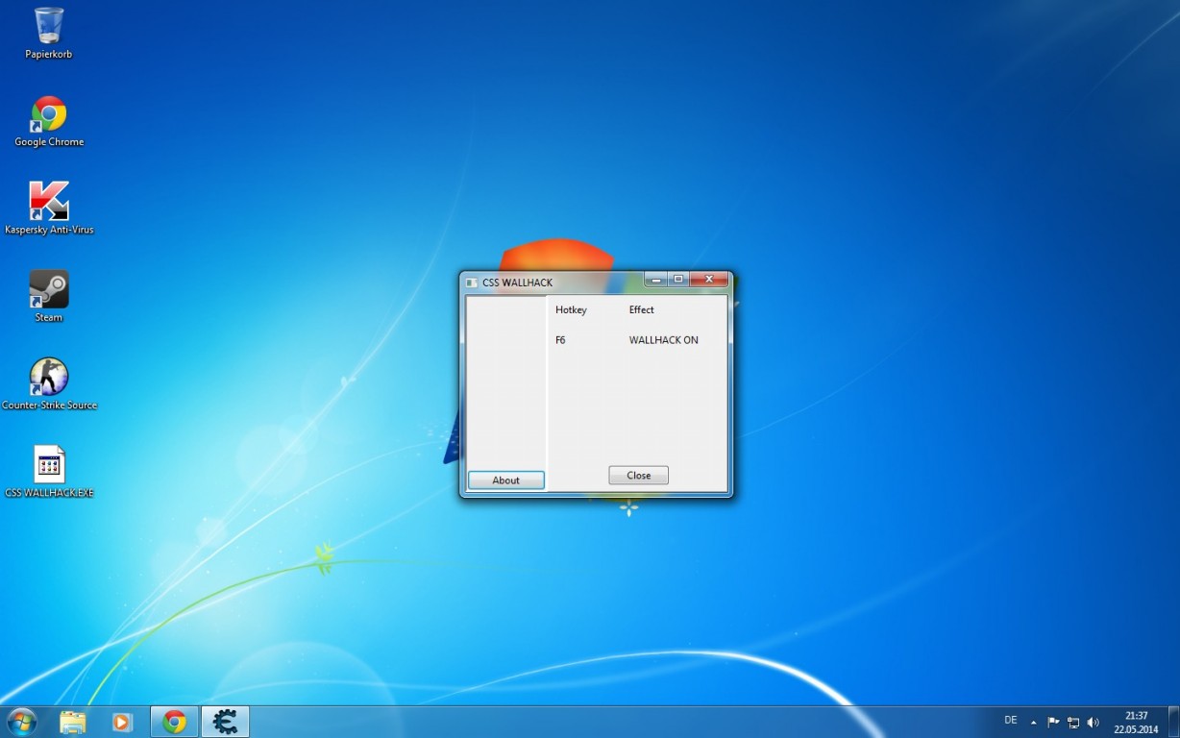Click the Cheat Engine taskbar button
The width and height of the screenshot is (1180, 738).
(225, 722)
